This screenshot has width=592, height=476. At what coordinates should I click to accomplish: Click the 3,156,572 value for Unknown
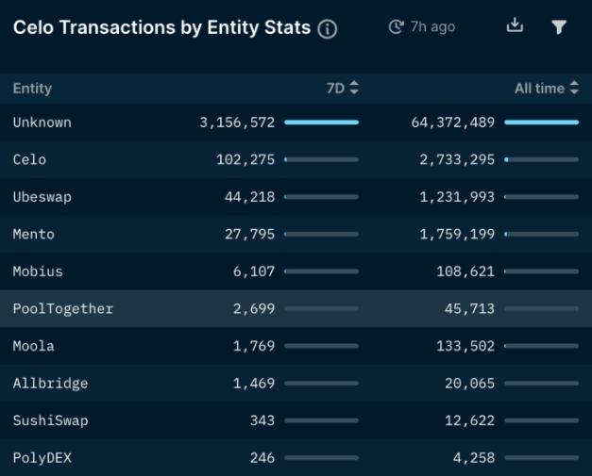[x=237, y=123]
